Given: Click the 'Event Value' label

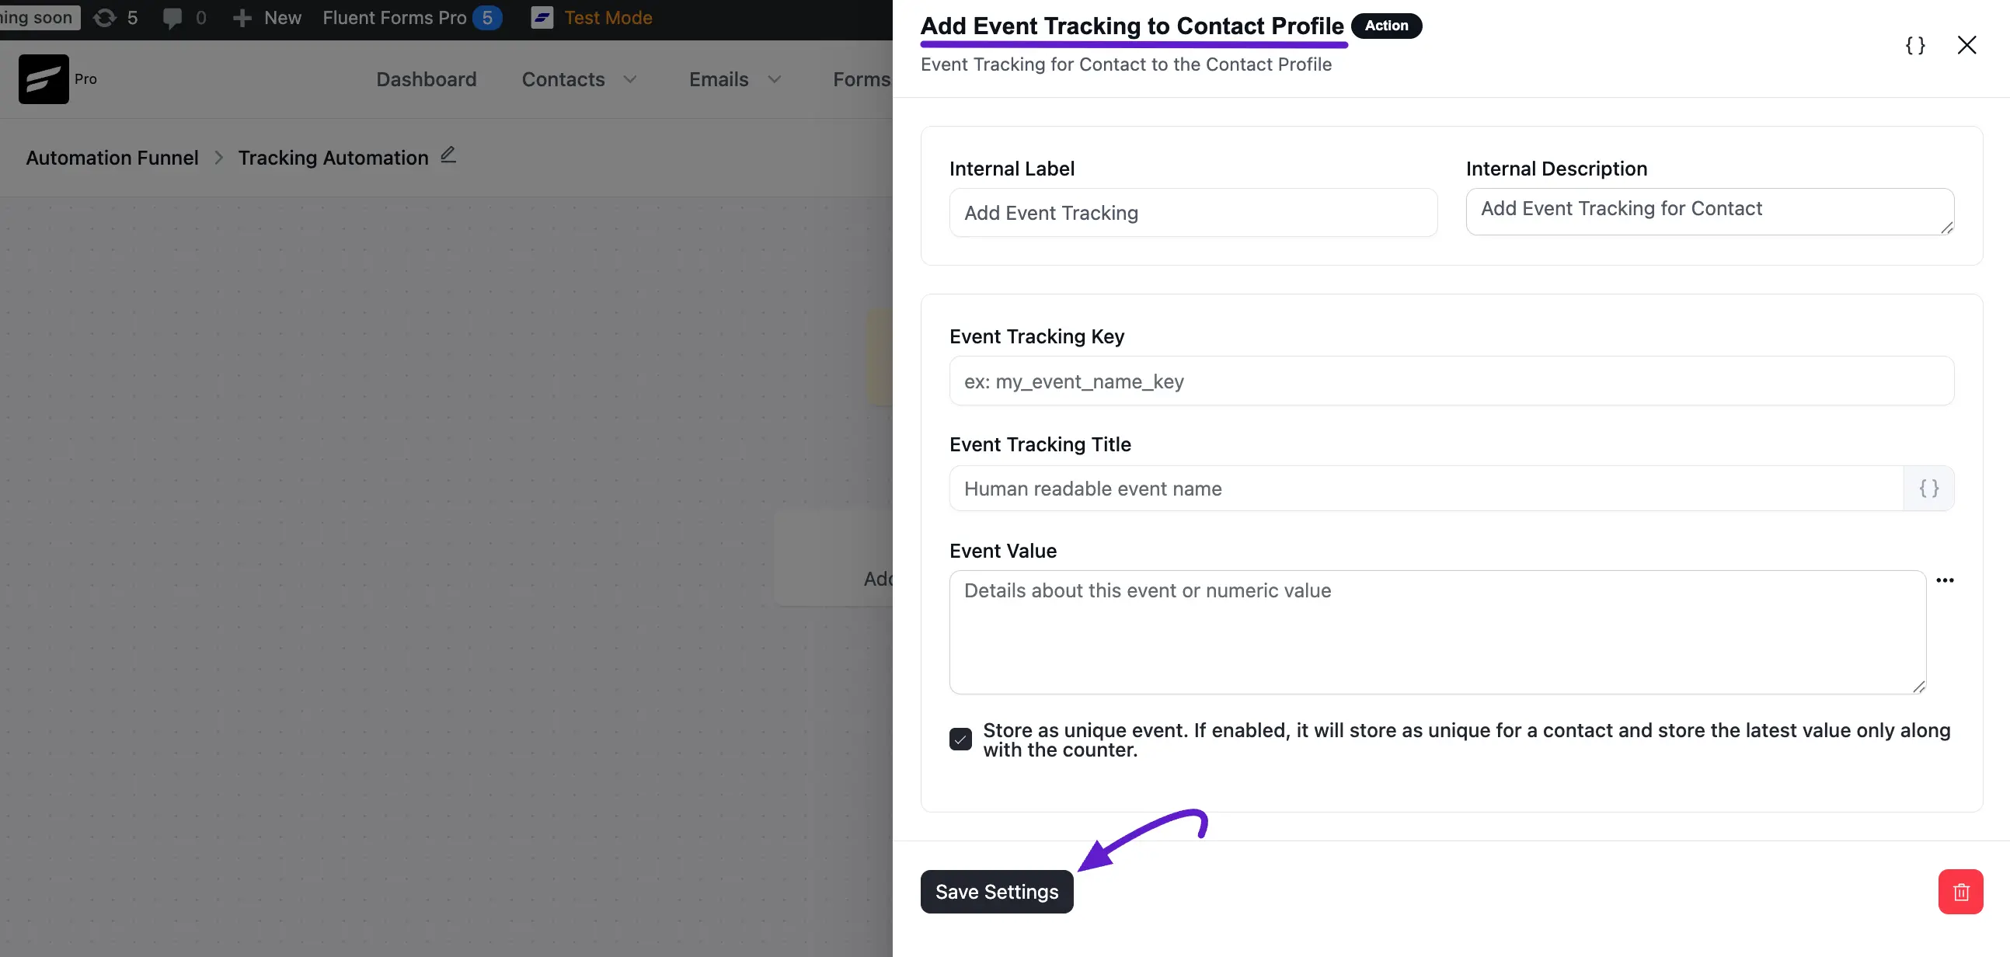Looking at the screenshot, I should coord(1002,551).
